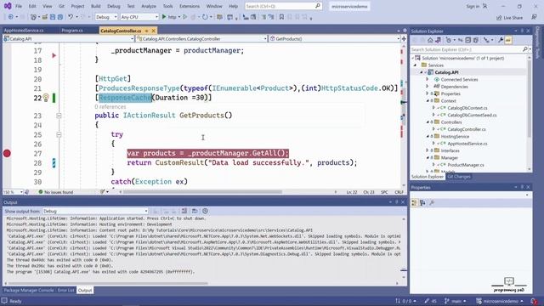
Task: Pin the CatalogController.cs tab
Action: pyautogui.click(x=146, y=31)
